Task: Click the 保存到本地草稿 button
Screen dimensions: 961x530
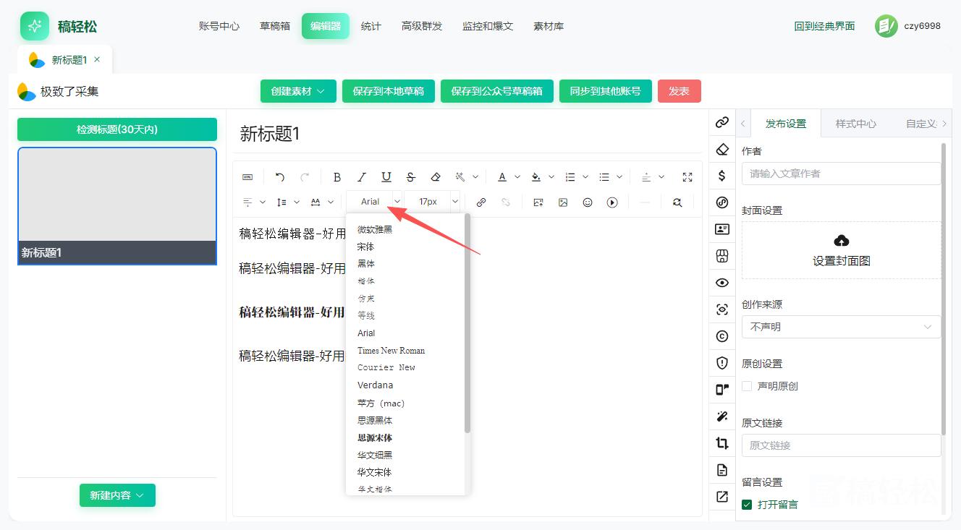Action: point(389,91)
